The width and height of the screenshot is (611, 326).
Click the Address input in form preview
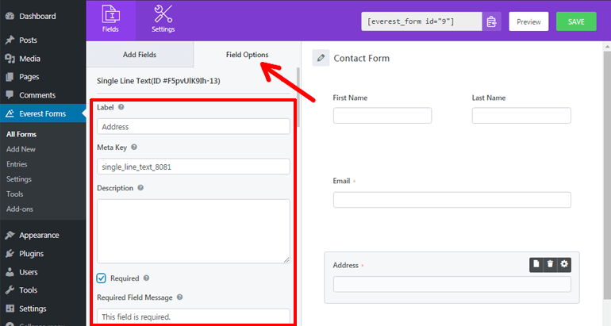coord(452,284)
